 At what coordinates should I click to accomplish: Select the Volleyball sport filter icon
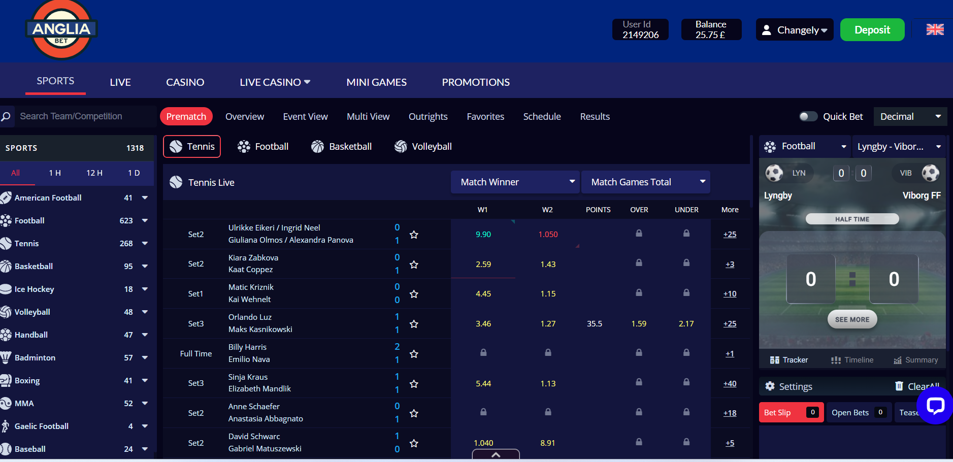[401, 147]
